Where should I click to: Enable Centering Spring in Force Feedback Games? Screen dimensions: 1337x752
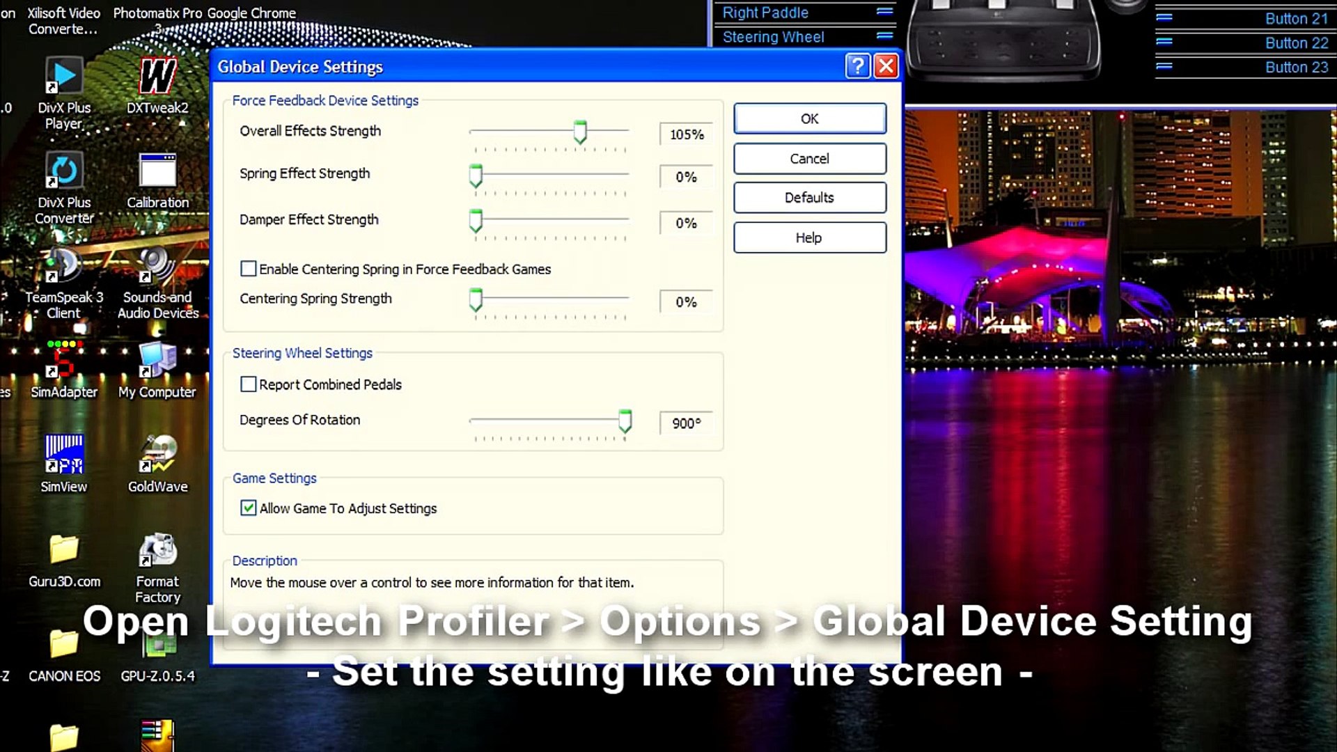tap(249, 269)
